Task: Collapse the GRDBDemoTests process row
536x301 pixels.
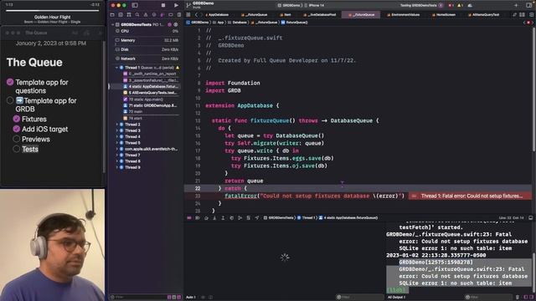Action: (x=113, y=24)
